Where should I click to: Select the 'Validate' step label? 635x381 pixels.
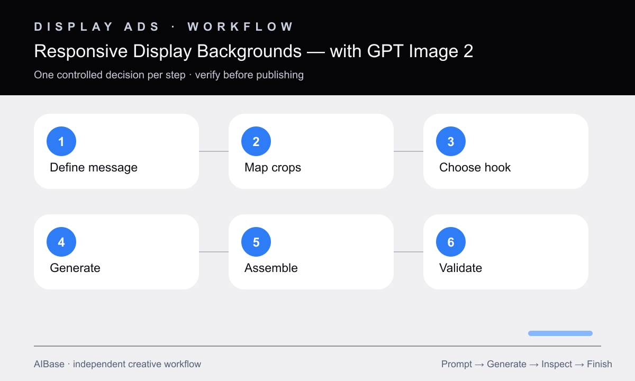[x=460, y=268]
